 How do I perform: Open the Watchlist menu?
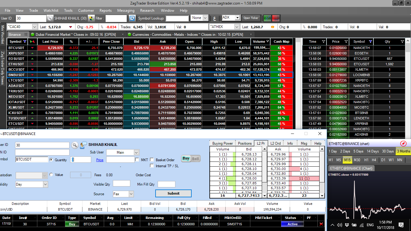[51, 10]
